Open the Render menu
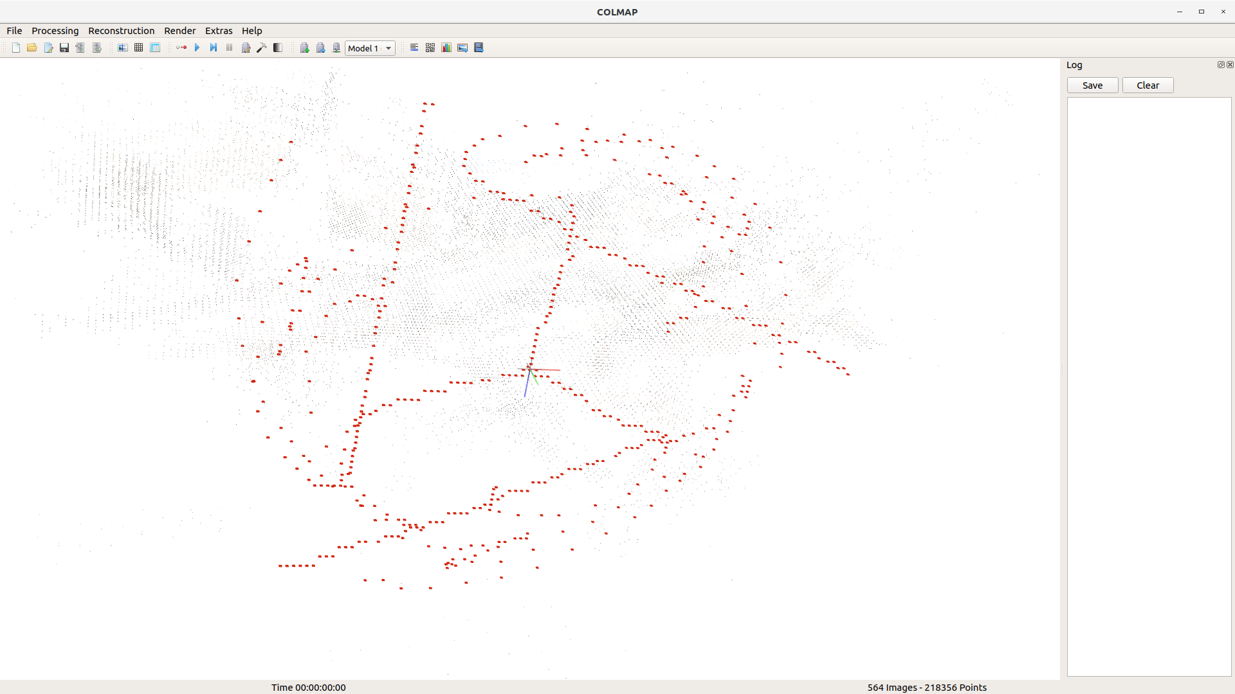 click(x=179, y=31)
